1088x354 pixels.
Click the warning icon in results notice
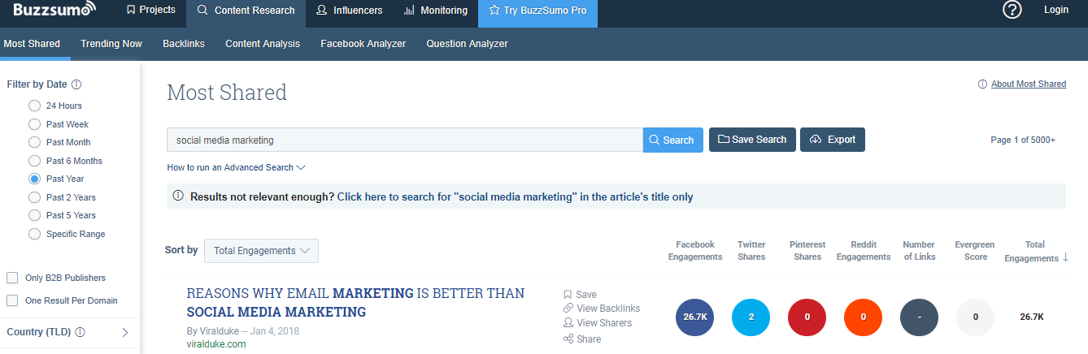click(178, 196)
